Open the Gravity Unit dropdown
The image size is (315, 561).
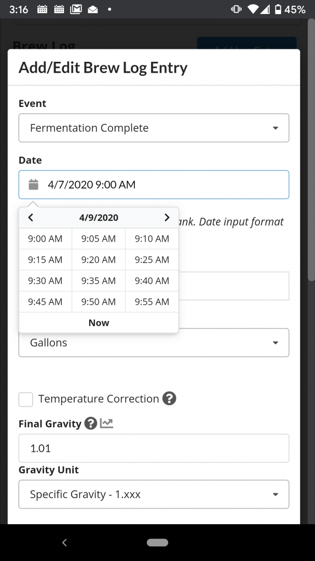[x=154, y=494]
